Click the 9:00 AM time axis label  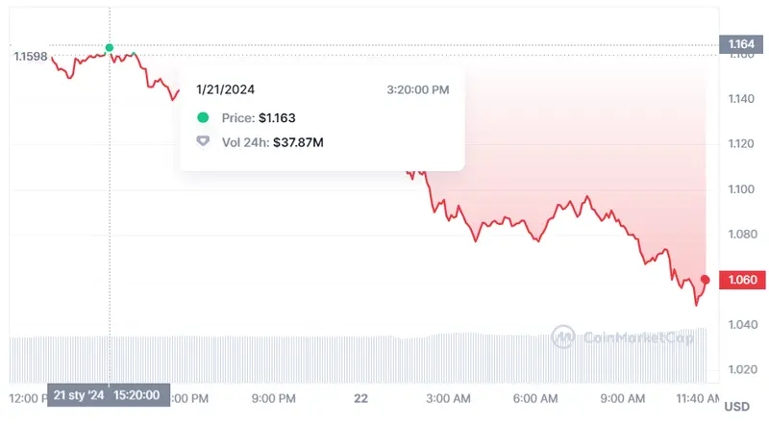(624, 398)
